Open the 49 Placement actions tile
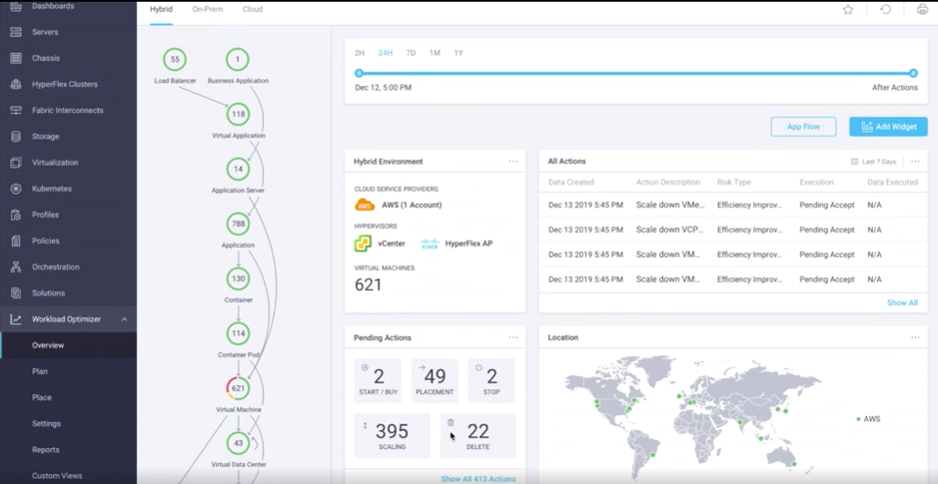The width and height of the screenshot is (938, 484). [x=435, y=380]
